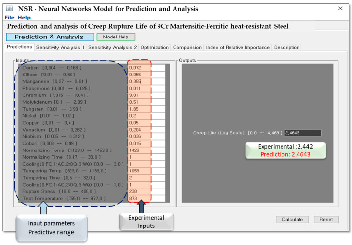Click the Phosperous [0,001 -- 0,025] label

pyautogui.click(x=56, y=89)
